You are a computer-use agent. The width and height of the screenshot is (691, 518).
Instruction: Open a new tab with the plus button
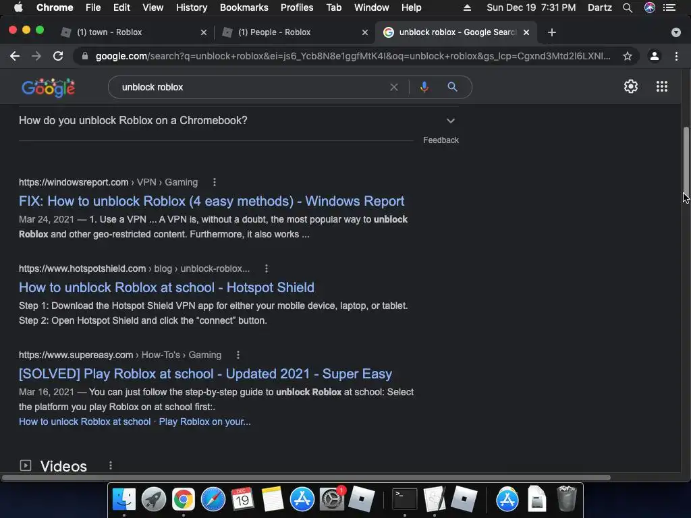(552, 32)
